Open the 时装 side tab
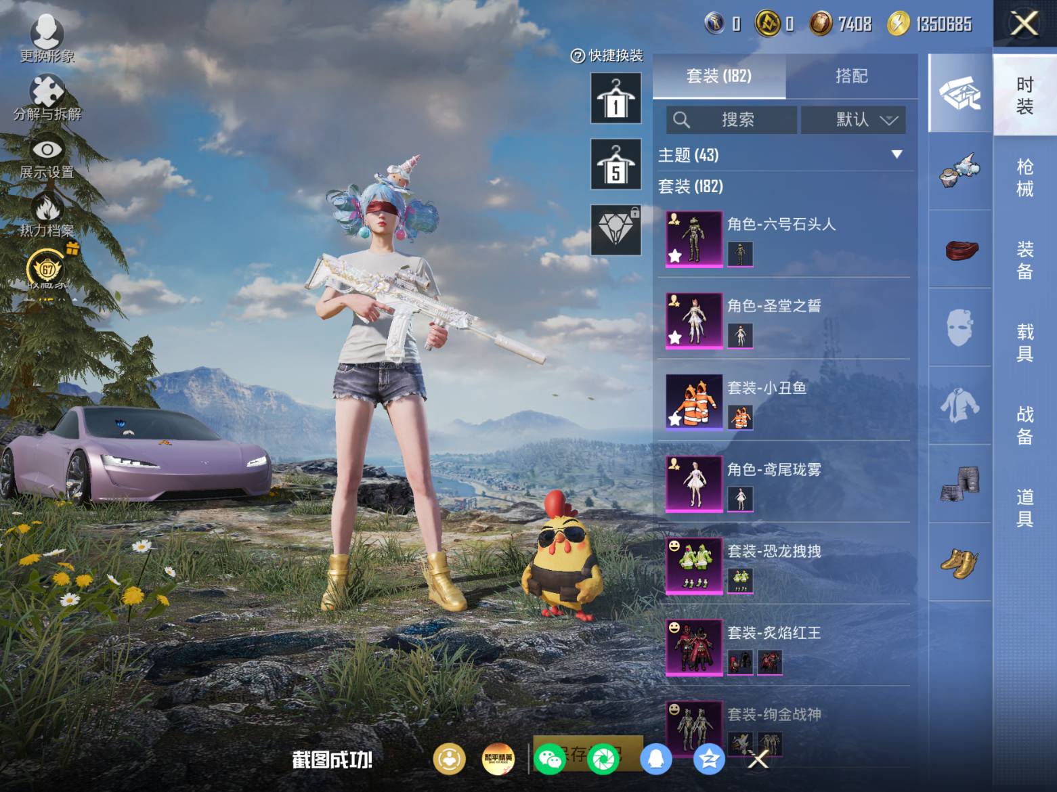The image size is (1057, 792). click(x=1025, y=95)
